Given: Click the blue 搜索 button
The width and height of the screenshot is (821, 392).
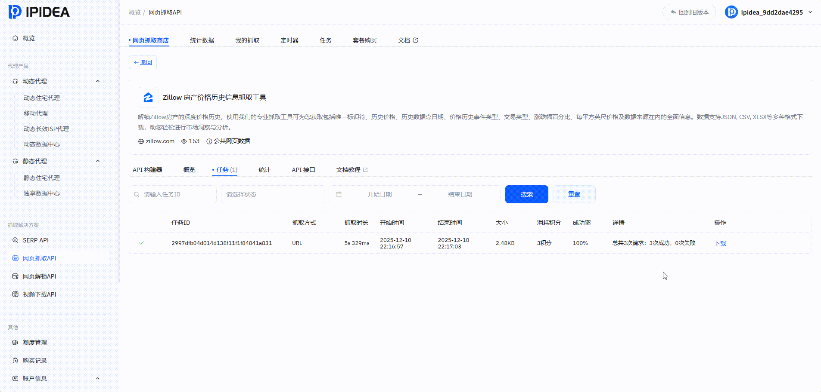Looking at the screenshot, I should 527,194.
